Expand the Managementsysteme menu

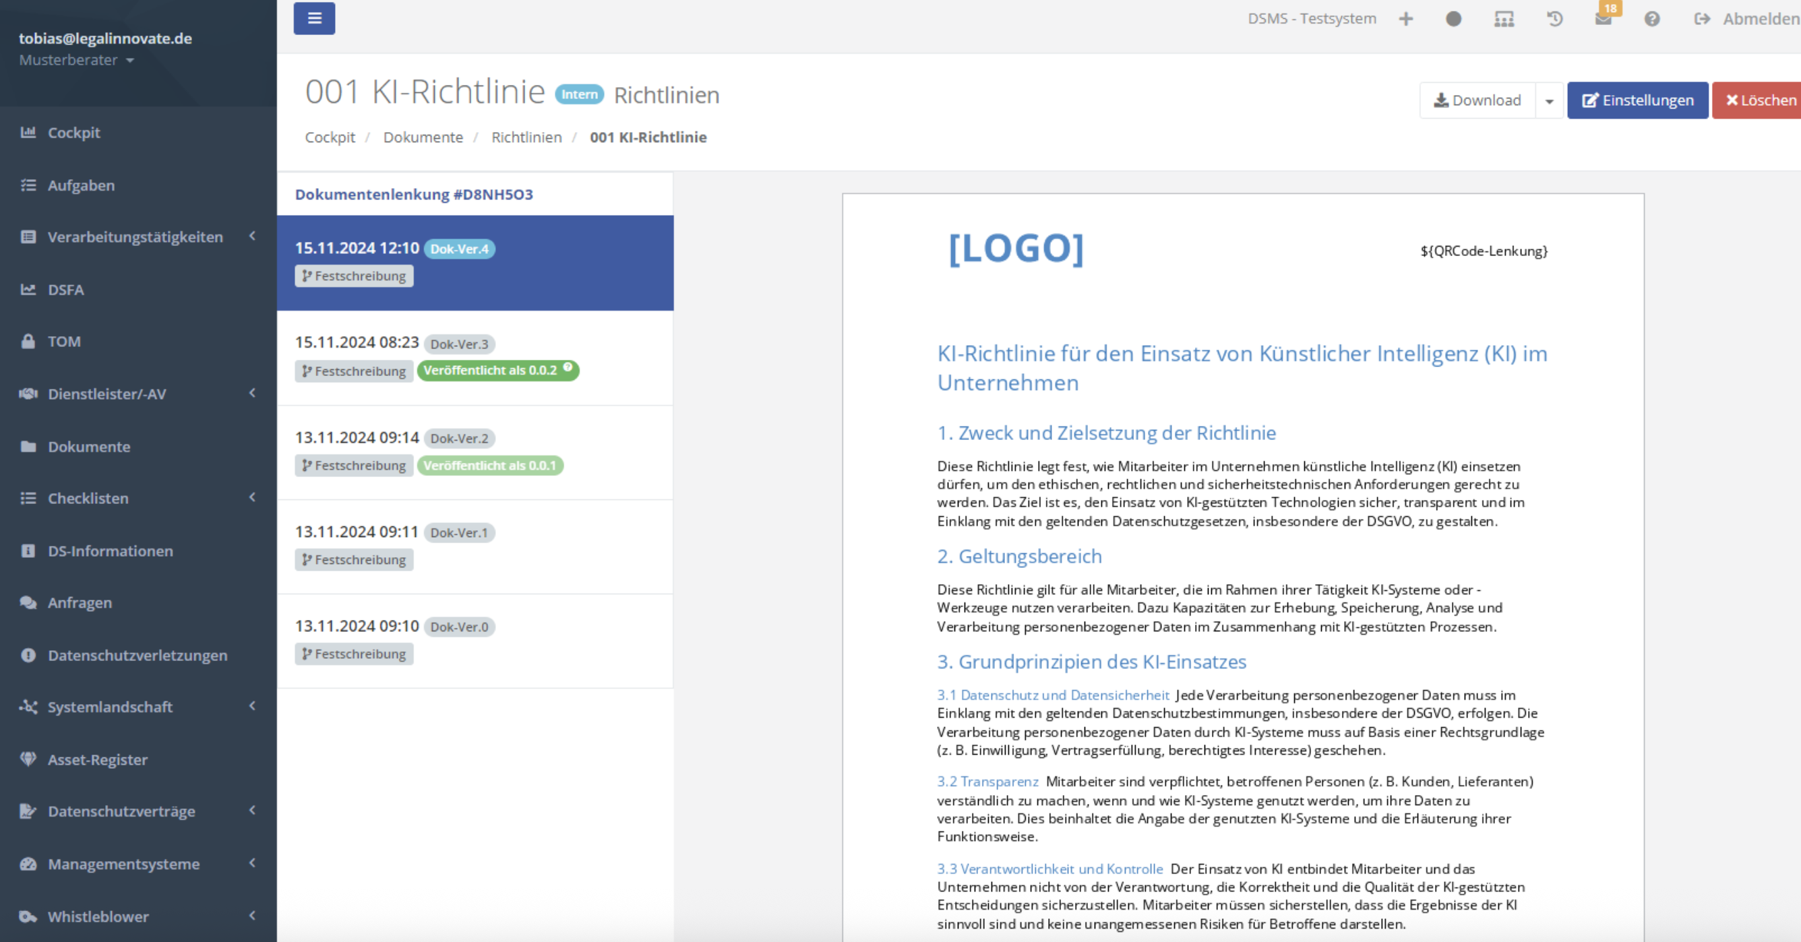coord(124,864)
